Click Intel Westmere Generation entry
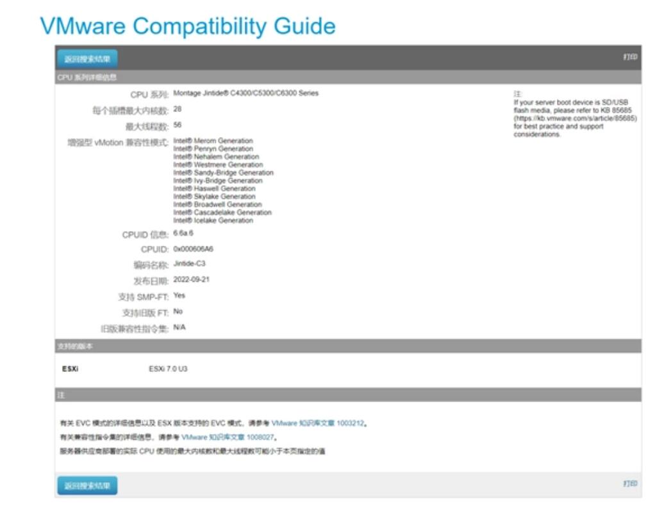671x518 pixels. [x=219, y=165]
